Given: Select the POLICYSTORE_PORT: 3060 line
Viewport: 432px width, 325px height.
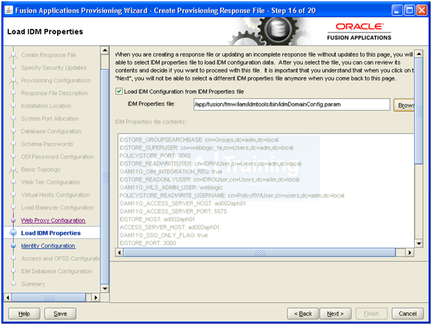Looking at the screenshot, I should coord(155,156).
